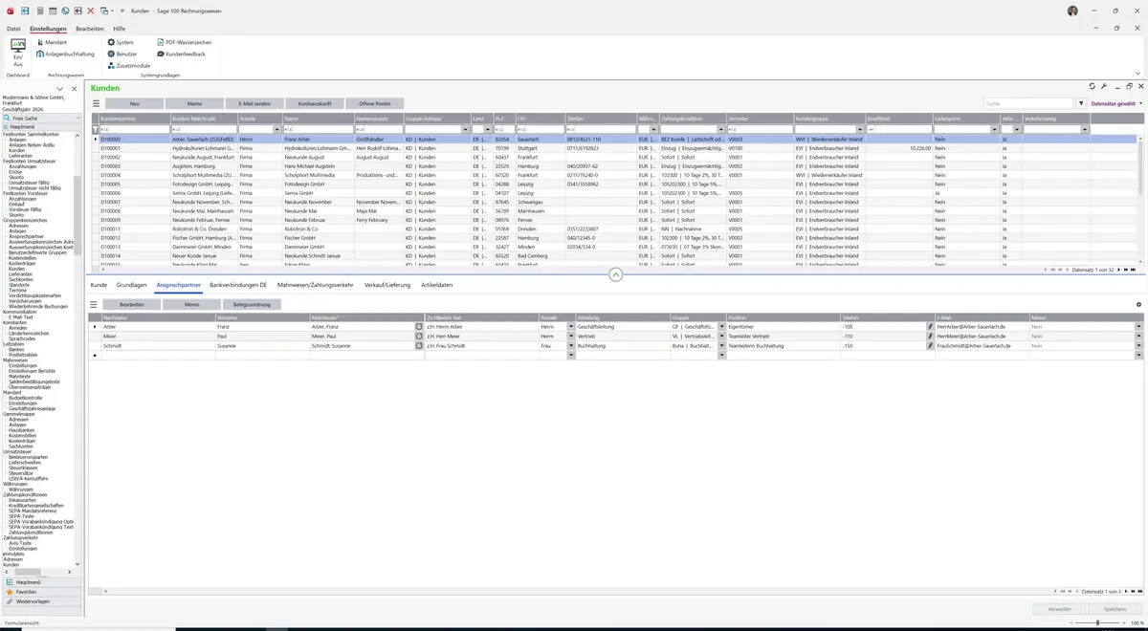Open the gear icon of Ansprechpartner grid
Viewport: 1148px width, 631px height.
[1138, 304]
